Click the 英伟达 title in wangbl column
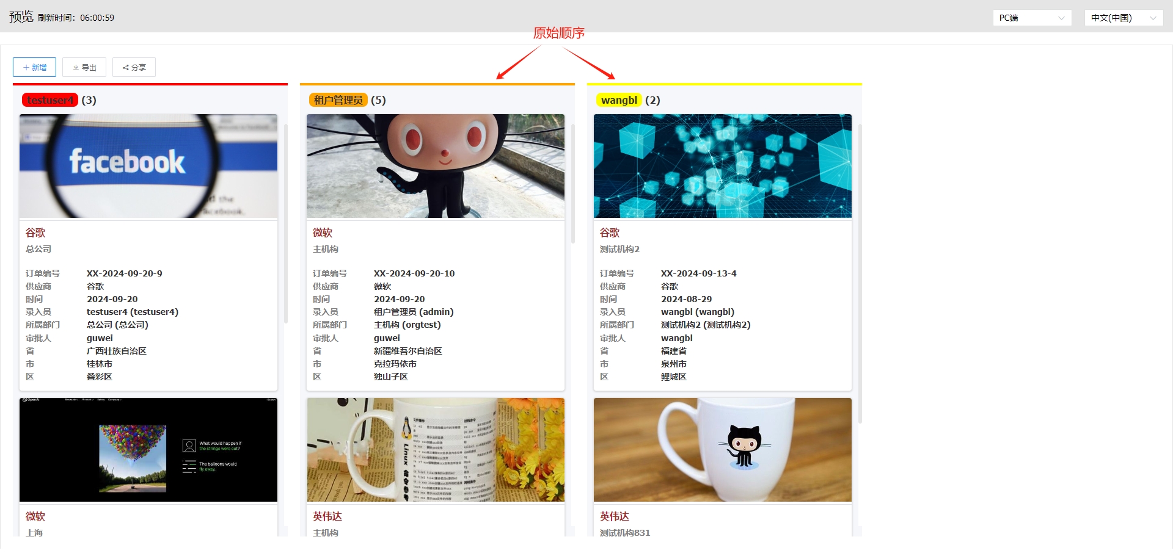This screenshot has height=556, width=1173. 614,516
